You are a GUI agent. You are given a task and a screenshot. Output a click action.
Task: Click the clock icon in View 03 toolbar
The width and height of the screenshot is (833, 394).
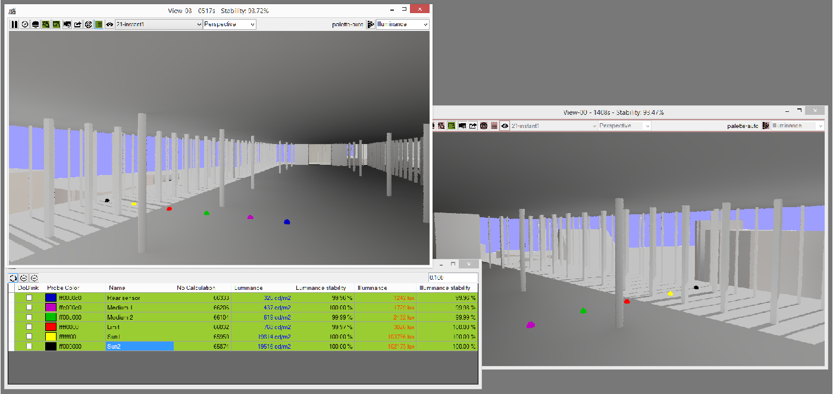tap(25, 24)
